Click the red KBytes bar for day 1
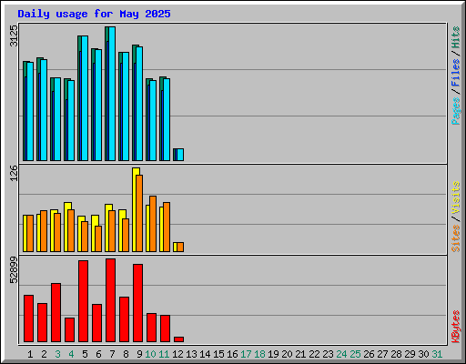The image size is (466, 364). tap(28, 318)
